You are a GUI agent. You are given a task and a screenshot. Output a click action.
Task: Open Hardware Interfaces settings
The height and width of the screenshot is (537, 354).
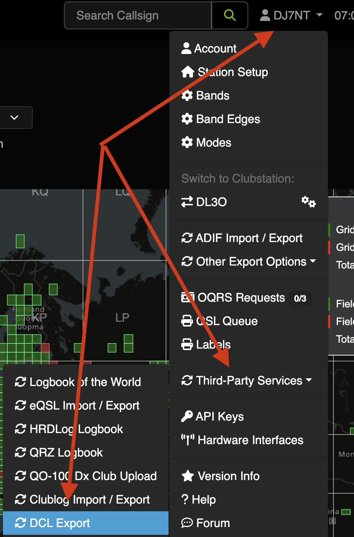pos(249,440)
